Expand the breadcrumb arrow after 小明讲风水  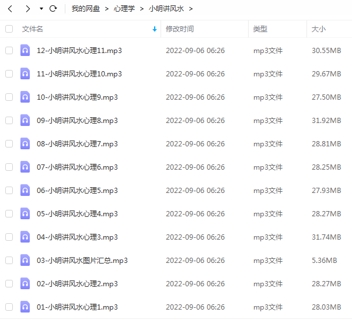(191, 9)
